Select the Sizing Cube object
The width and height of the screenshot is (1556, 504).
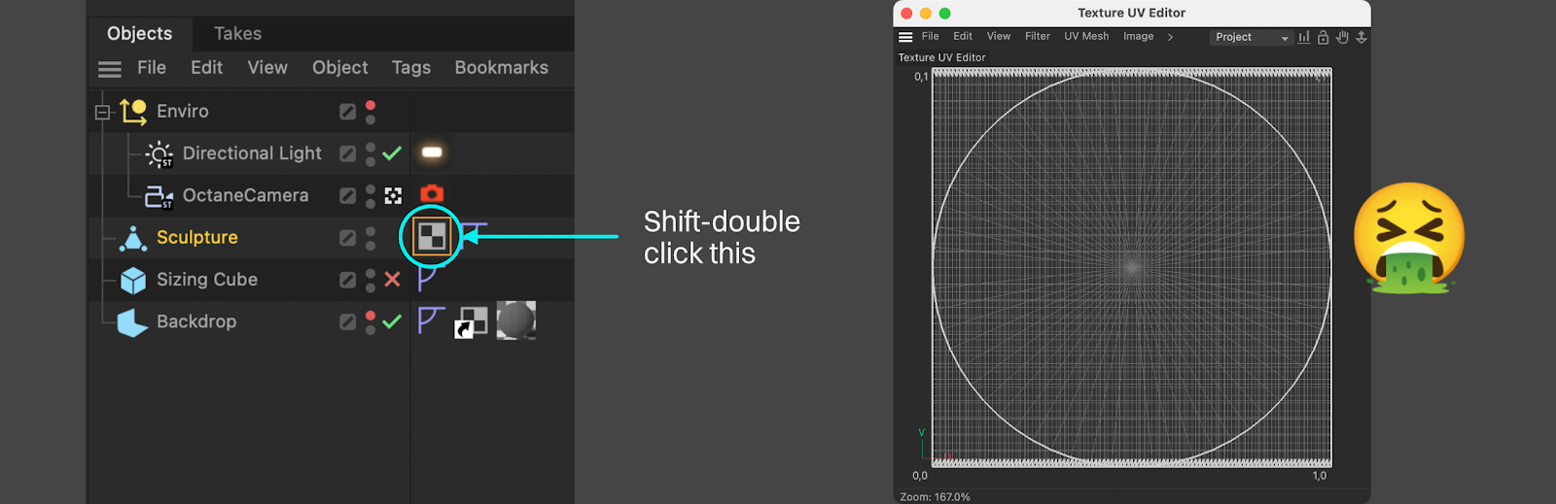click(206, 280)
